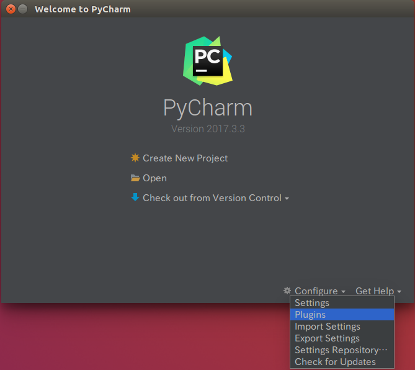Create New Project link
415x370 pixels.
point(185,158)
